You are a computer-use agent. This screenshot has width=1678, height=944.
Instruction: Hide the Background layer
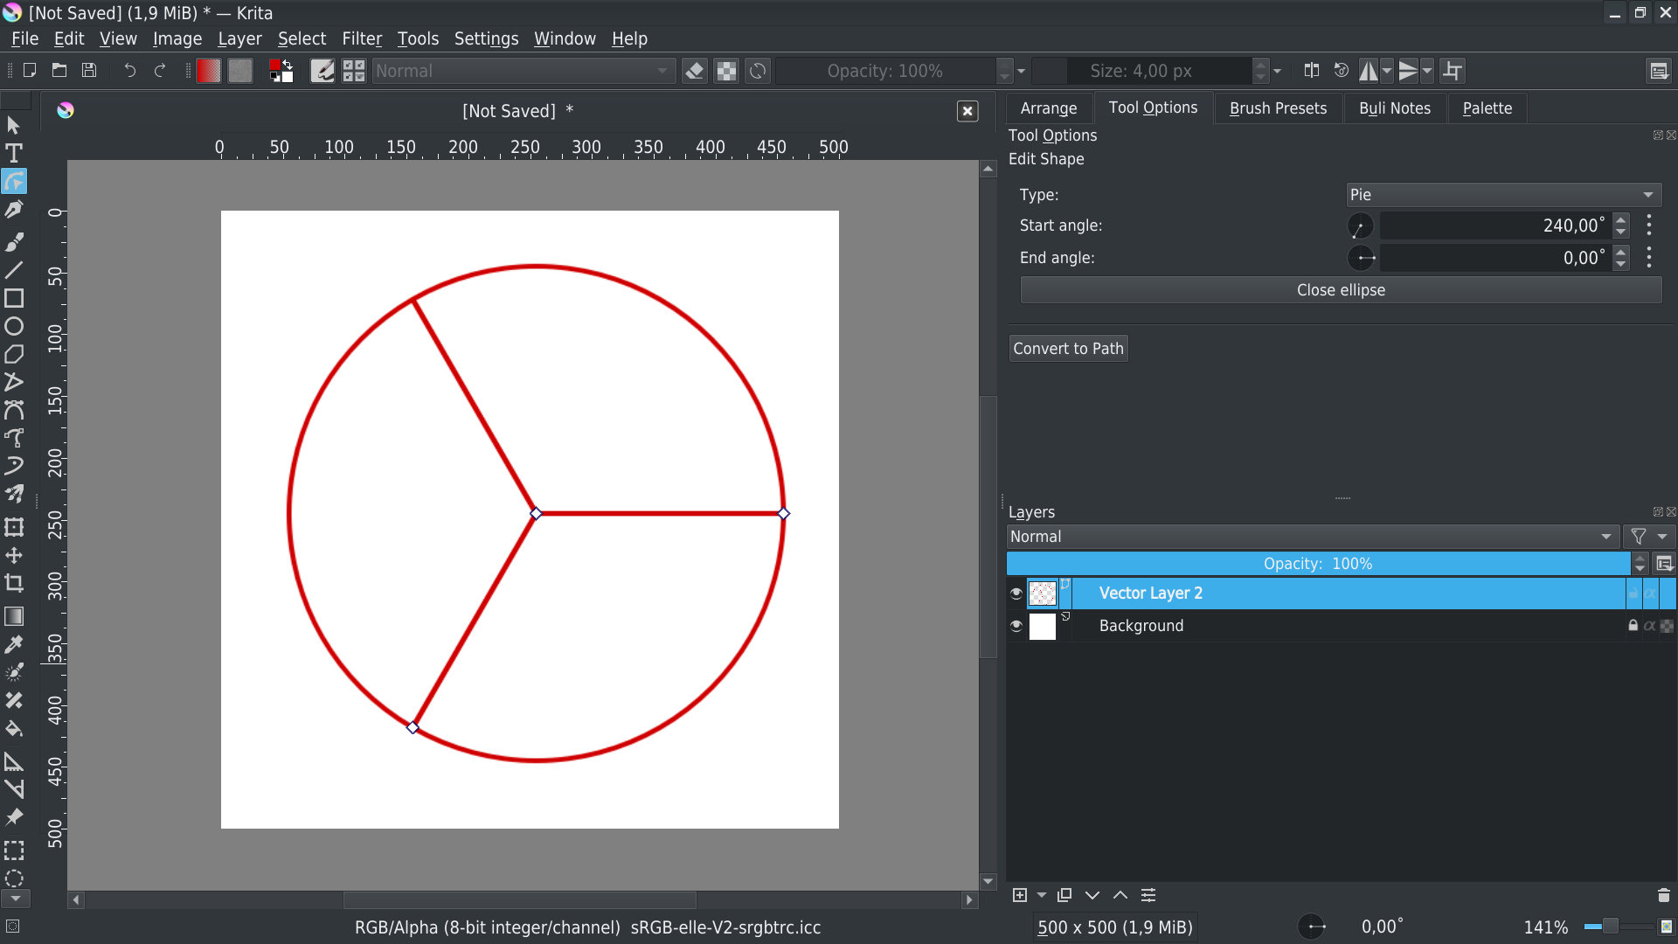(x=1016, y=626)
